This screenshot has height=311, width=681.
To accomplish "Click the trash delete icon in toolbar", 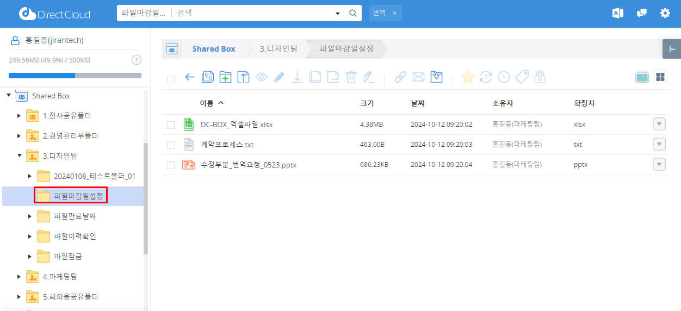I will tap(351, 77).
